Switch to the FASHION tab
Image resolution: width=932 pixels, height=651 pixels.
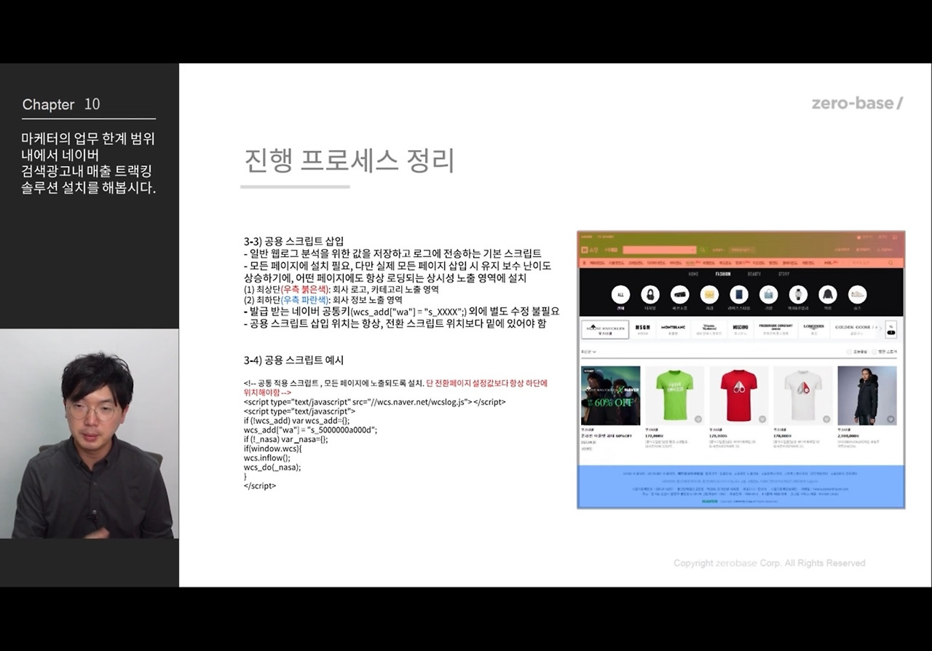(723, 274)
